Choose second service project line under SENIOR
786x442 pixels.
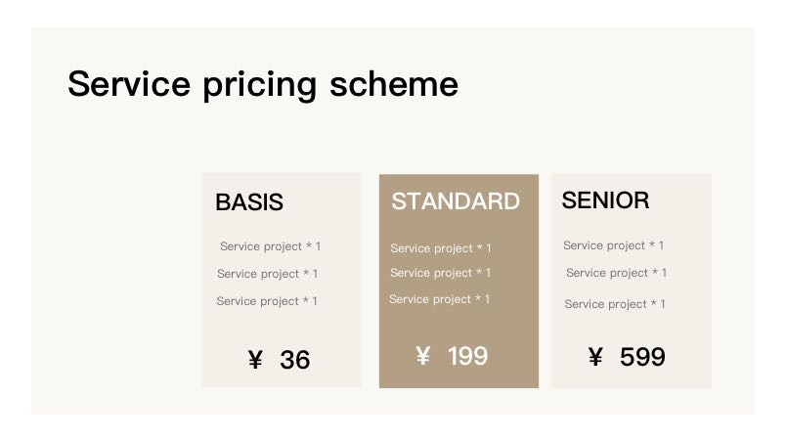click(616, 273)
